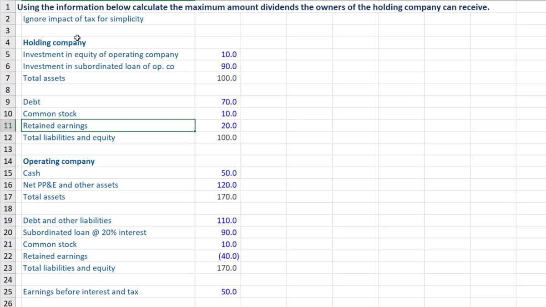Click Operating company 'Total assets' label in row 17
The width and height of the screenshot is (546, 307).
coord(44,197)
